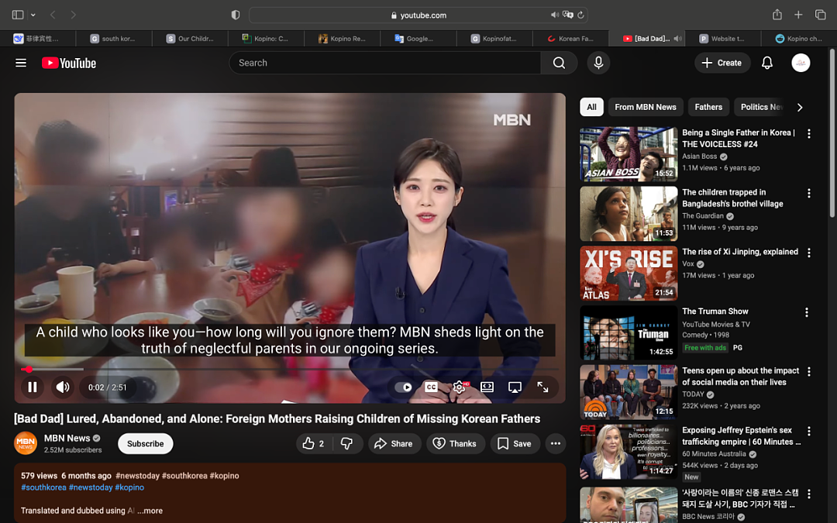Click Safari translate icon

568,15
